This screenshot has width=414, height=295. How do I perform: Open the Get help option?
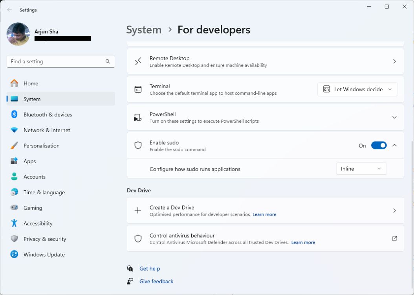click(x=150, y=268)
